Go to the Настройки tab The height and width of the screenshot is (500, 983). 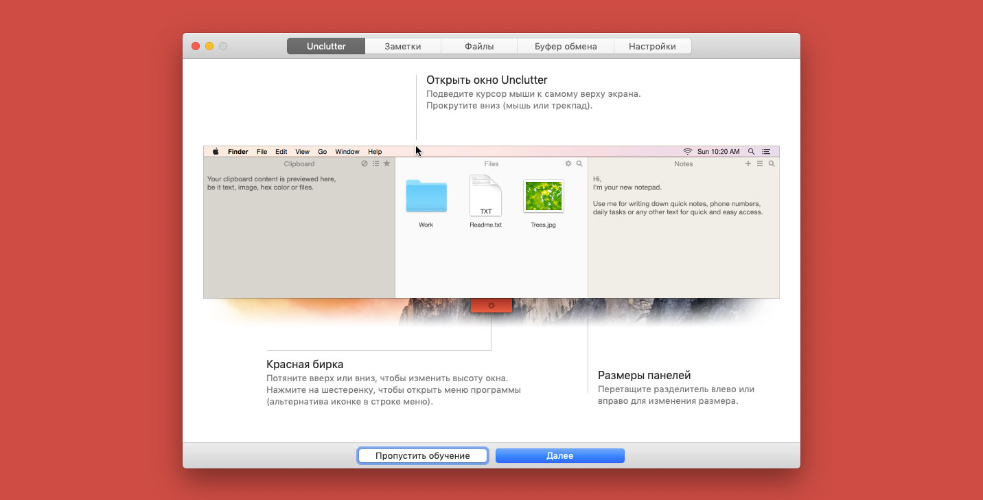(652, 47)
